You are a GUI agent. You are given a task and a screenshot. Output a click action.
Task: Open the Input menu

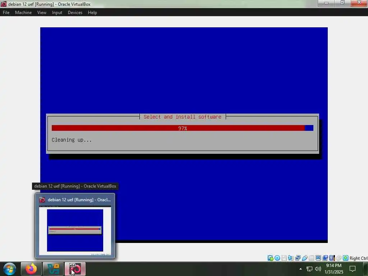click(x=57, y=13)
